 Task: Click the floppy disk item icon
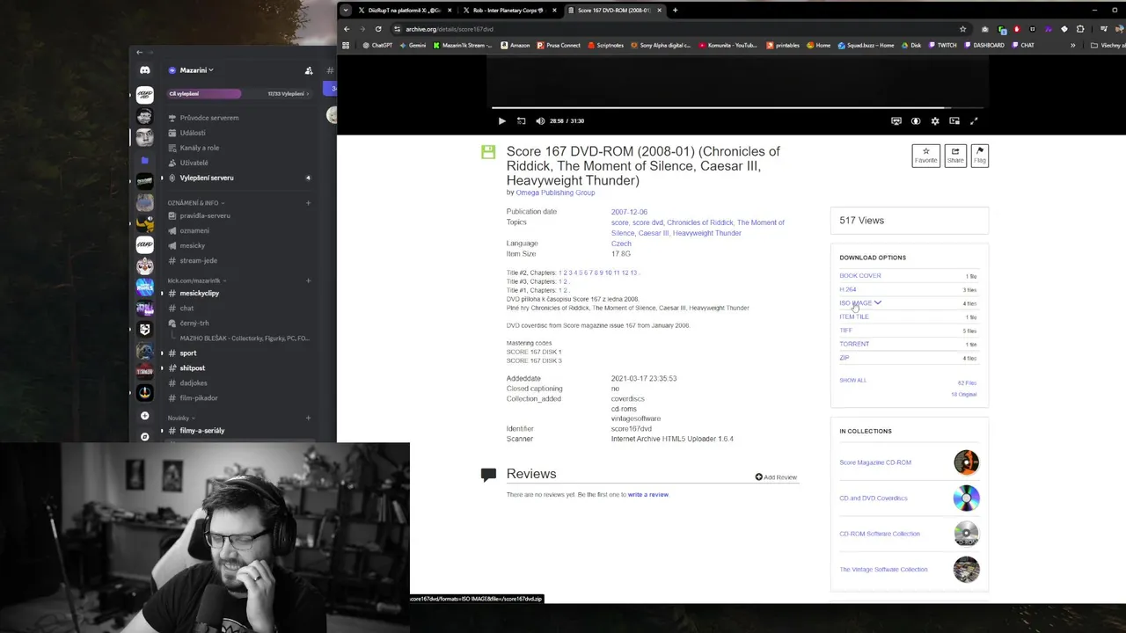point(488,152)
